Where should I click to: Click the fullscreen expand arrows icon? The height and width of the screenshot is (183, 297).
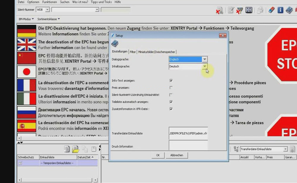[249, 10]
